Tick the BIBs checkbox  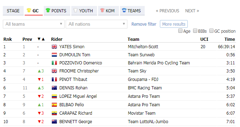click(195, 31)
